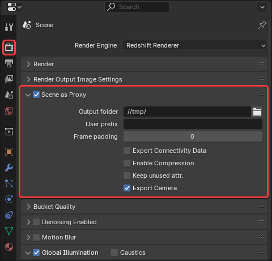
Task: Enable Export Connectivity Data
Action: [x=127, y=151]
